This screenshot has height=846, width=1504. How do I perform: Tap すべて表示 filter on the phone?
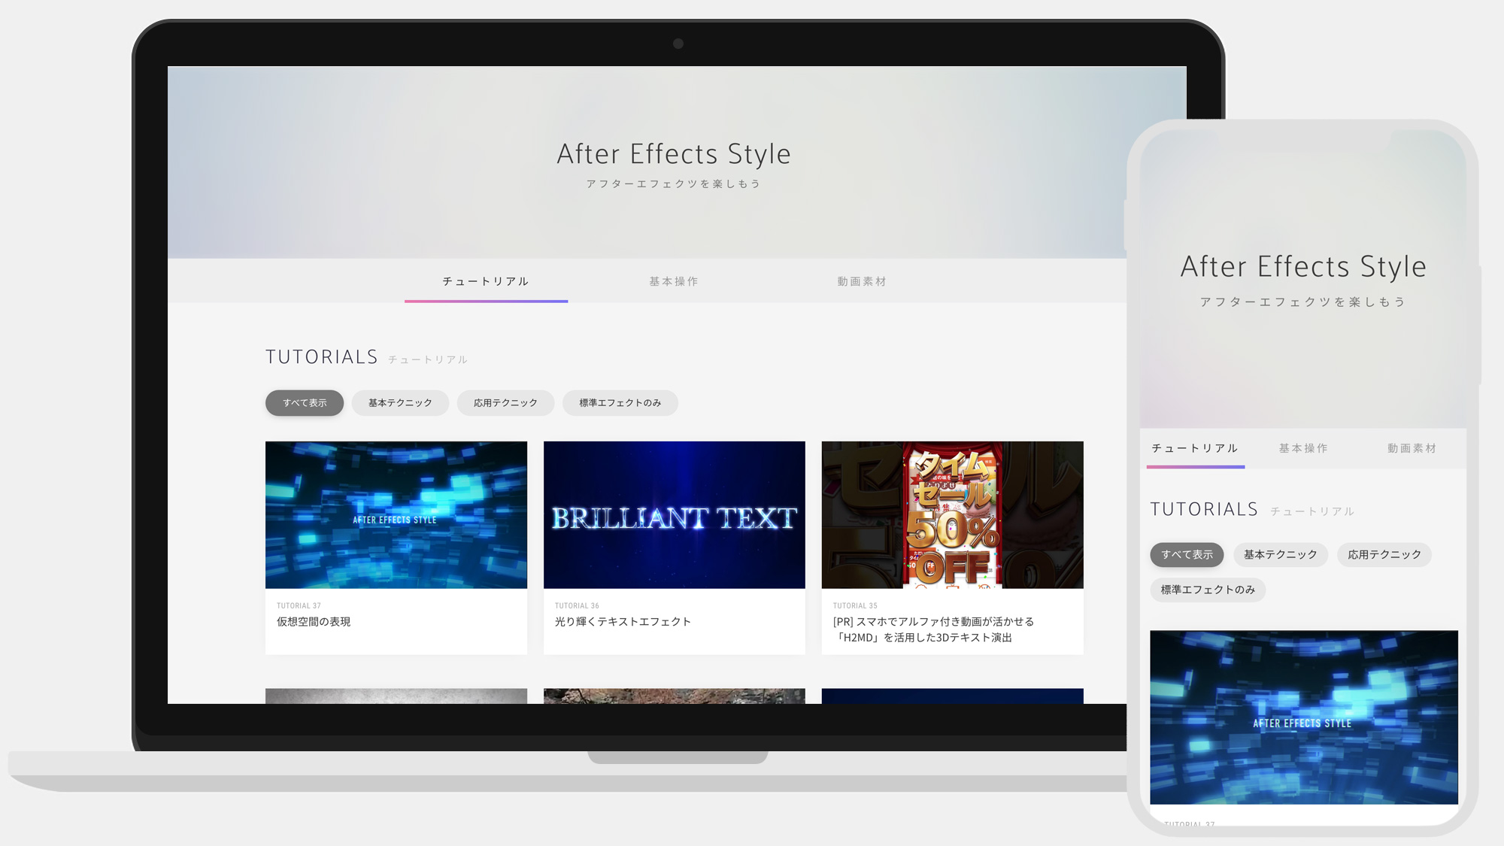click(1187, 555)
